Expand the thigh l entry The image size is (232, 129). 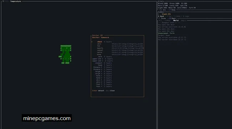104,71
